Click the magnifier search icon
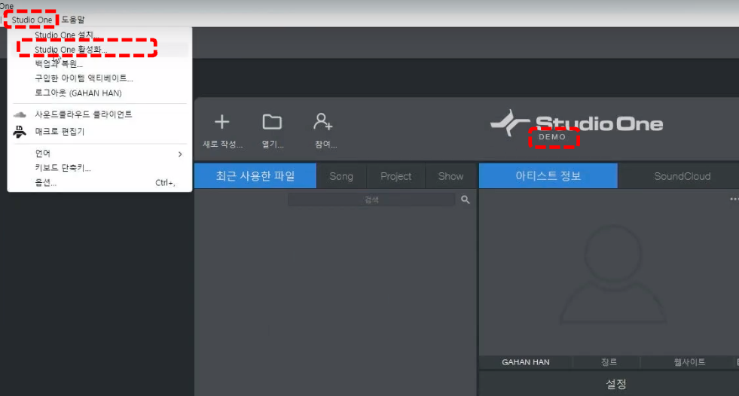739x396 pixels. coord(466,200)
